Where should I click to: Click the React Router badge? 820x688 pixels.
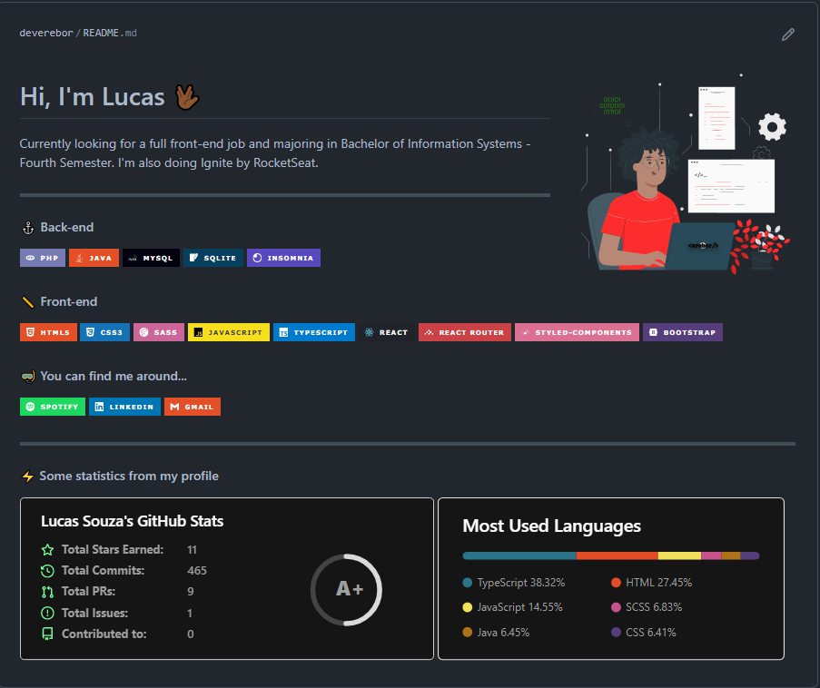coord(464,332)
